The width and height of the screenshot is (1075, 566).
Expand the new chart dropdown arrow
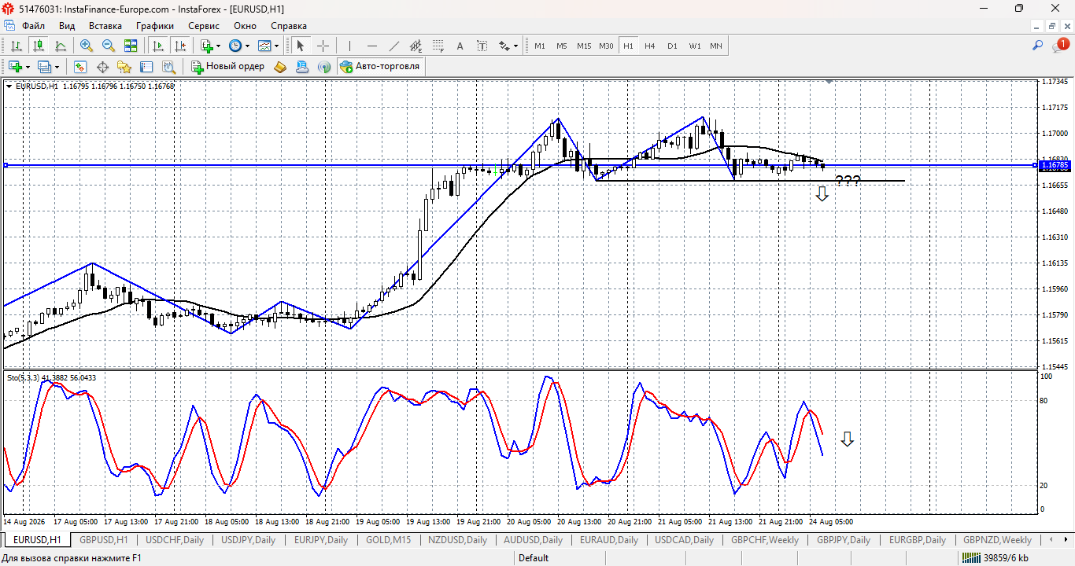pyautogui.click(x=27, y=67)
